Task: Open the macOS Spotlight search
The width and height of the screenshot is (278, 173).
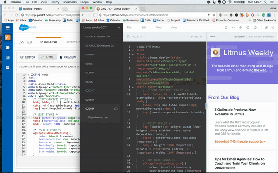Action: click(265, 2)
